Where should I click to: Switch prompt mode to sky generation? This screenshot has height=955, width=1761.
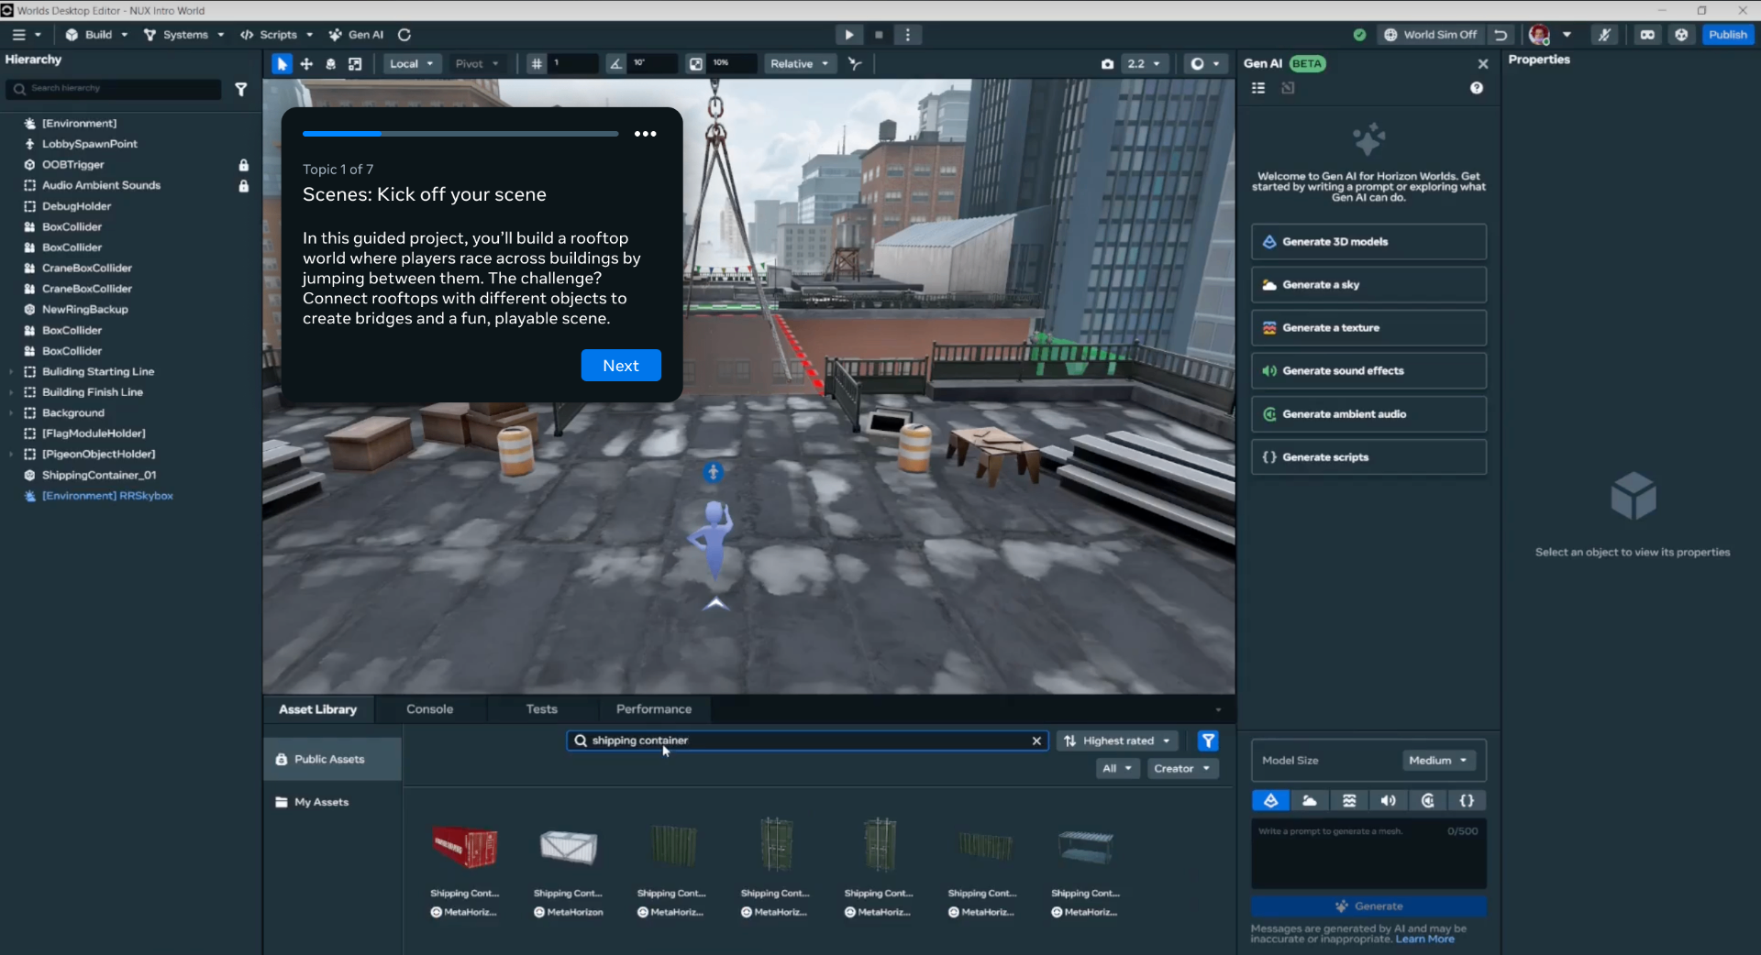click(1310, 801)
